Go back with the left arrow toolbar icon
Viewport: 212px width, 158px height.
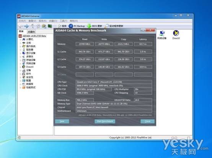click(21, 26)
